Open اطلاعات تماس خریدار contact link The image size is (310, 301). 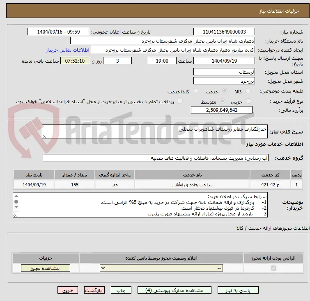click(x=68, y=50)
